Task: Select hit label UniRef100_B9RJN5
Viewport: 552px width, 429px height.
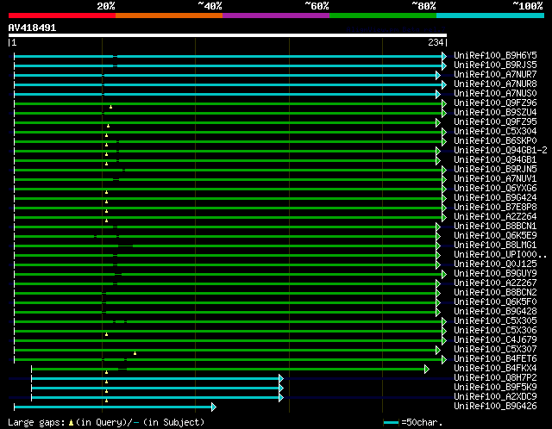Action: coord(495,170)
